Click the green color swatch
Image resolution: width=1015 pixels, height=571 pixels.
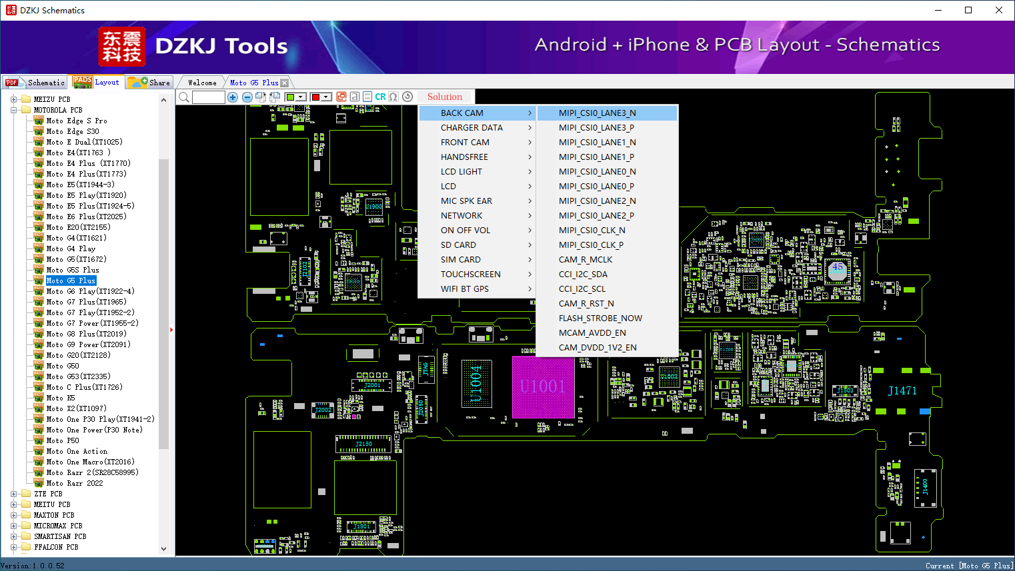[x=290, y=97]
